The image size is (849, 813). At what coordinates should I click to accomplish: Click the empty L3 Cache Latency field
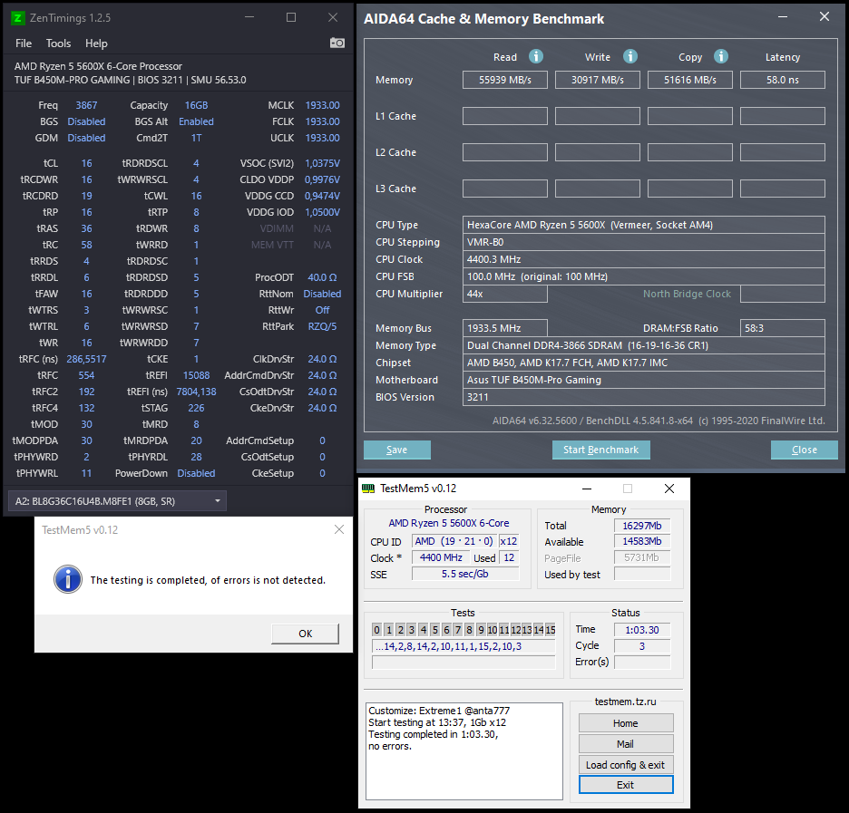tap(783, 189)
